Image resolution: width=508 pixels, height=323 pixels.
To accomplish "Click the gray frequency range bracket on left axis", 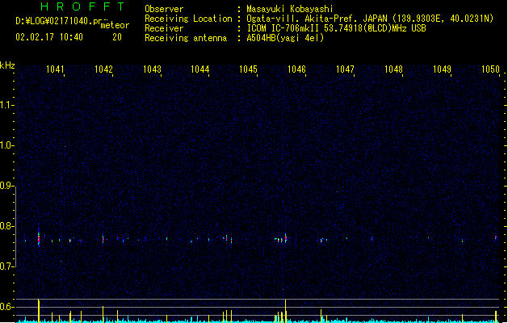I will click(x=16, y=227).
